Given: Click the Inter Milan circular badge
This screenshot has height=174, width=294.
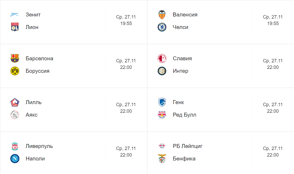Looking at the screenshot, I should tap(162, 71).
